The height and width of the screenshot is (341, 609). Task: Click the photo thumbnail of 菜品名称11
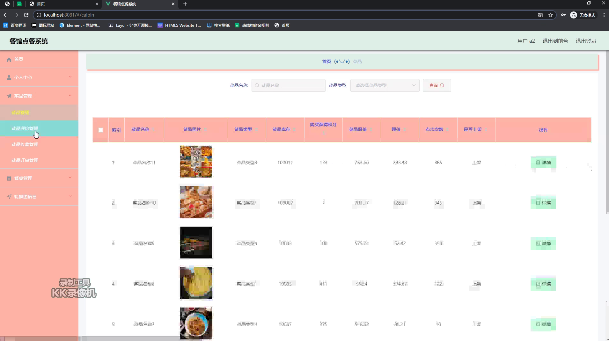[196, 162]
